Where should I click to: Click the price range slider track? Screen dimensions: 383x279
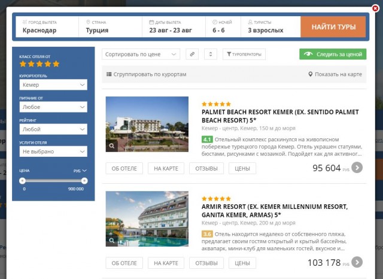coord(53,181)
